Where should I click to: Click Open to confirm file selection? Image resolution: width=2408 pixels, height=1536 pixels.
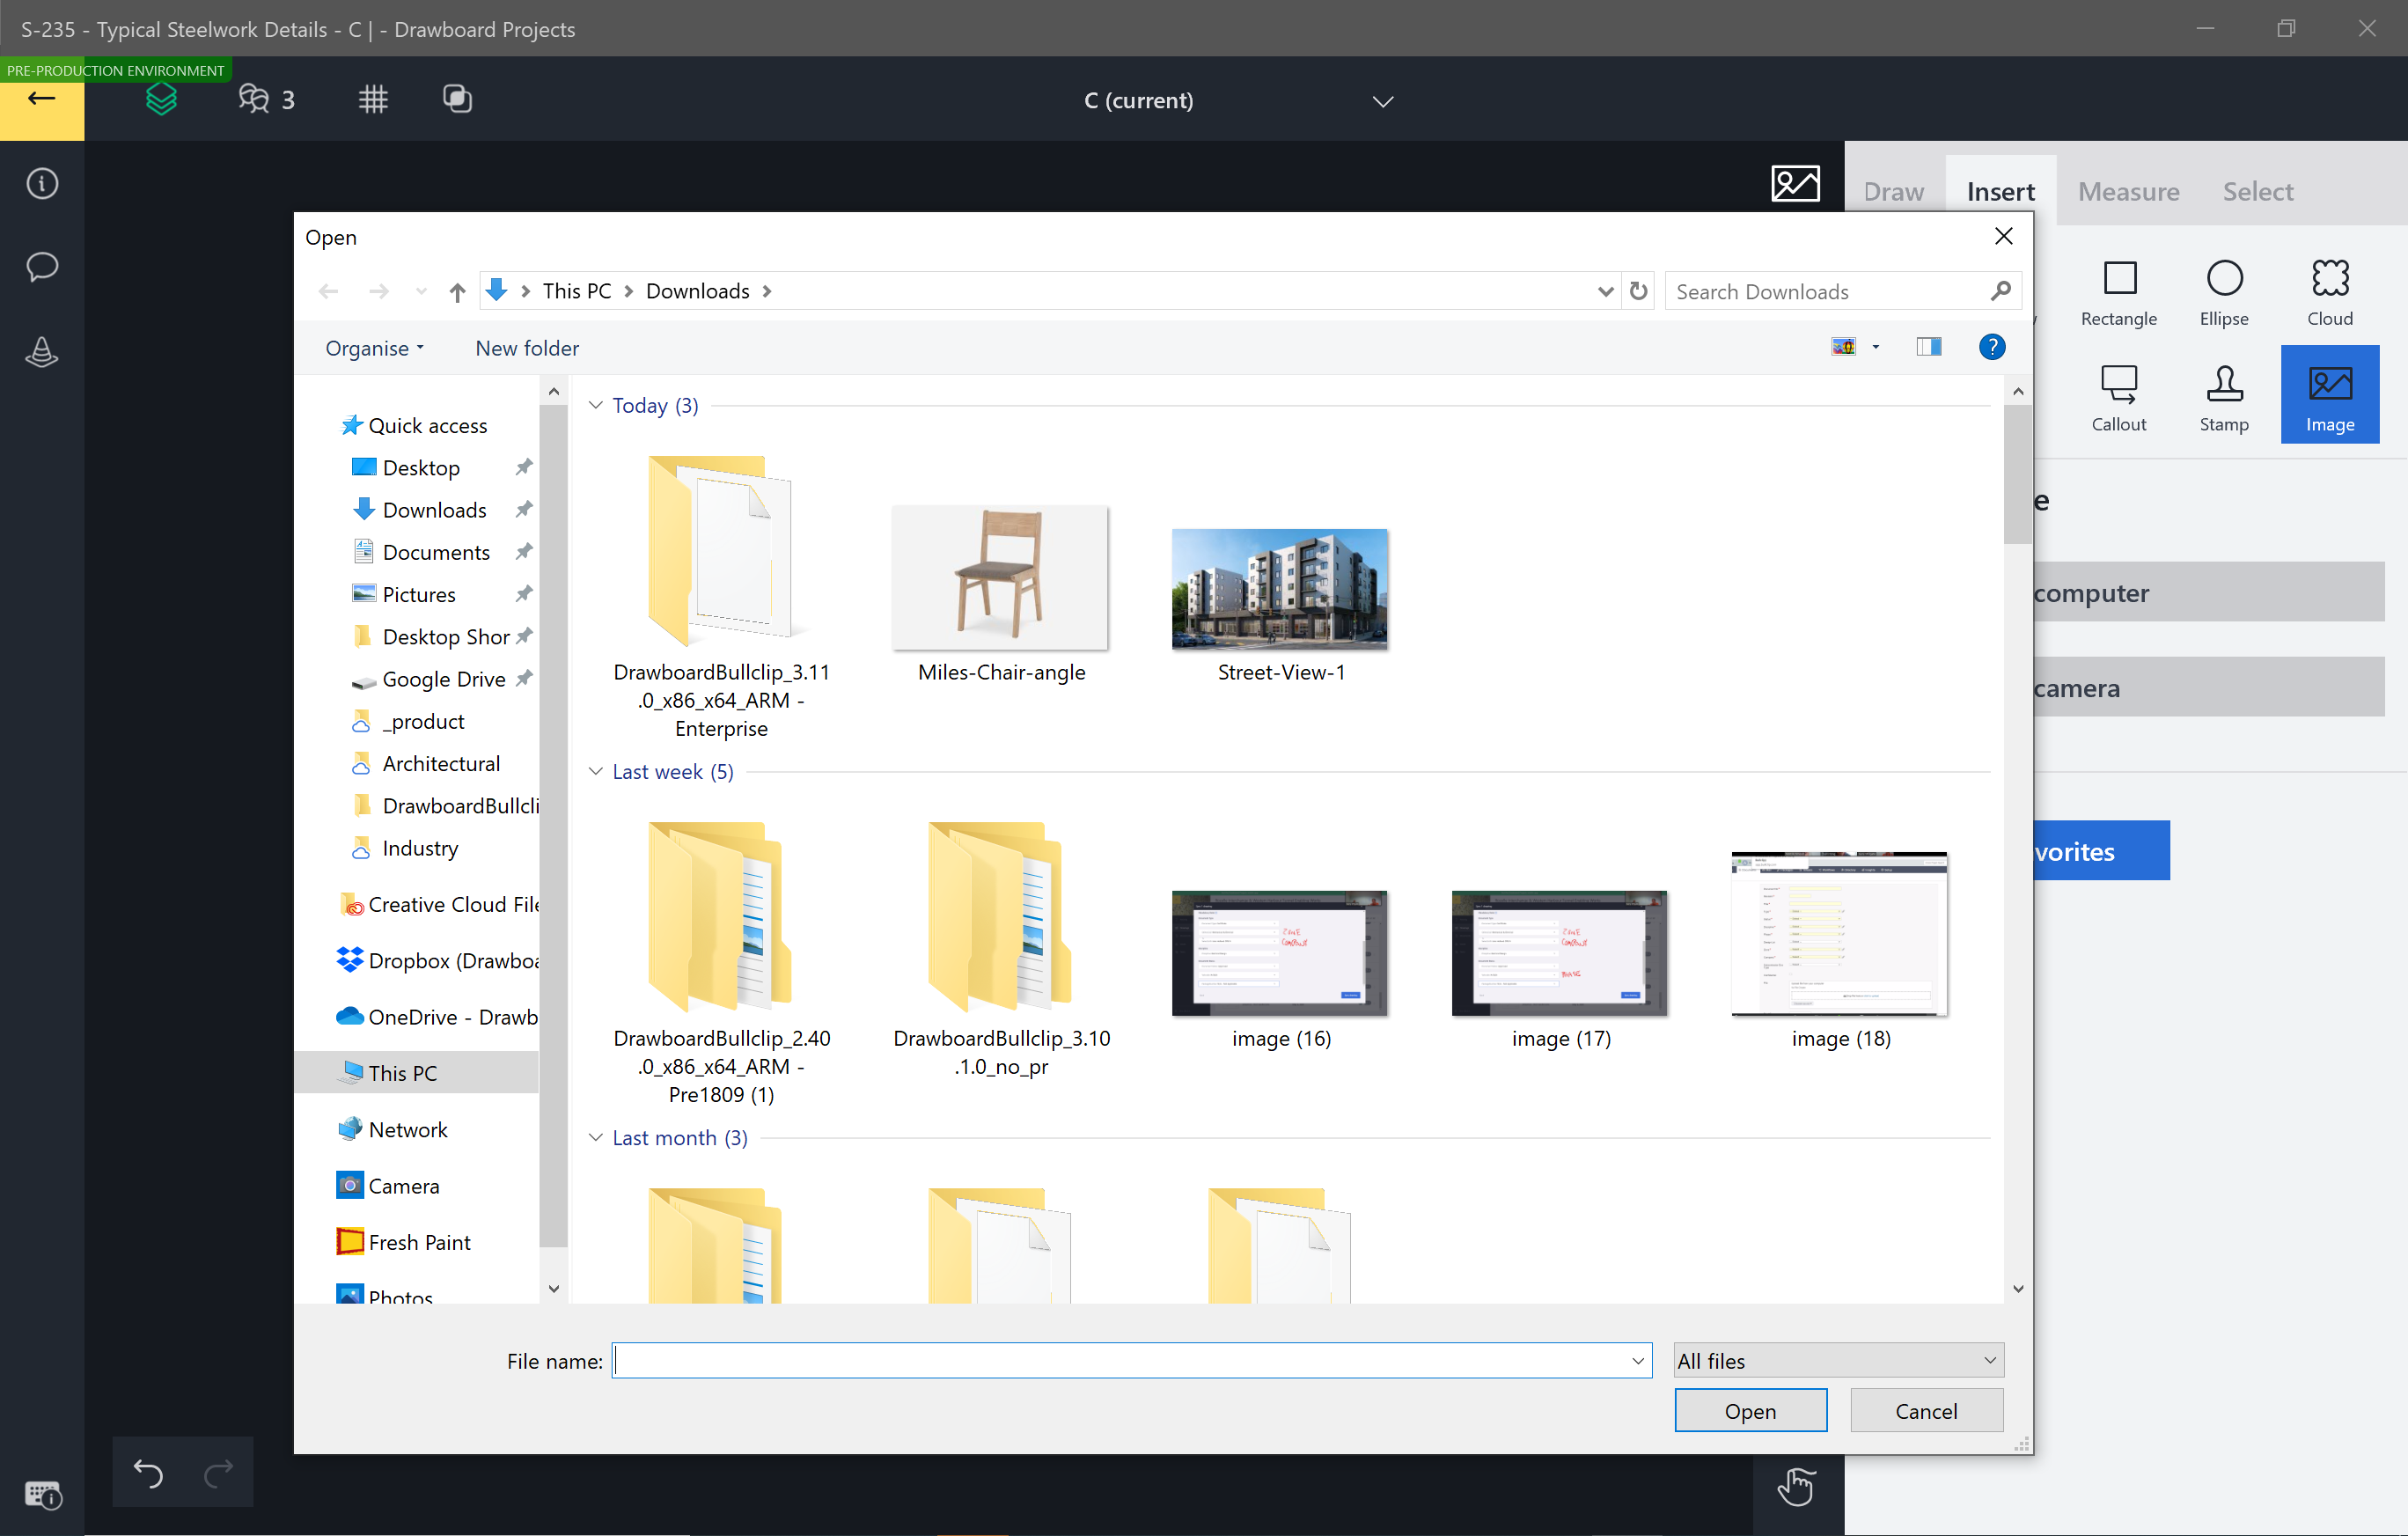(x=1751, y=1411)
